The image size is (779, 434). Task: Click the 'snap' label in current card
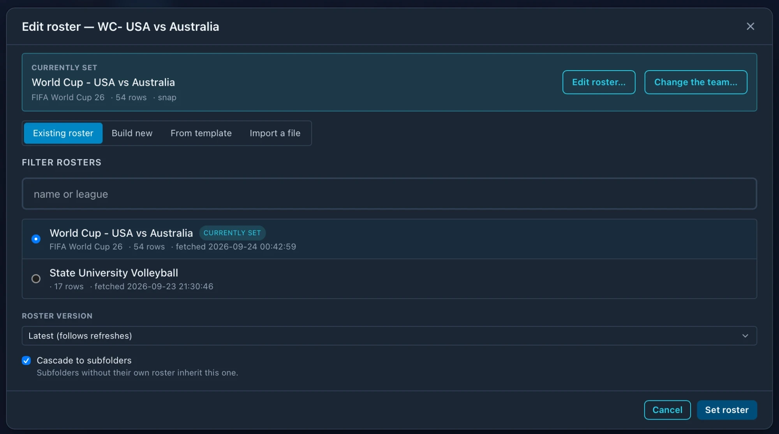[x=167, y=97]
